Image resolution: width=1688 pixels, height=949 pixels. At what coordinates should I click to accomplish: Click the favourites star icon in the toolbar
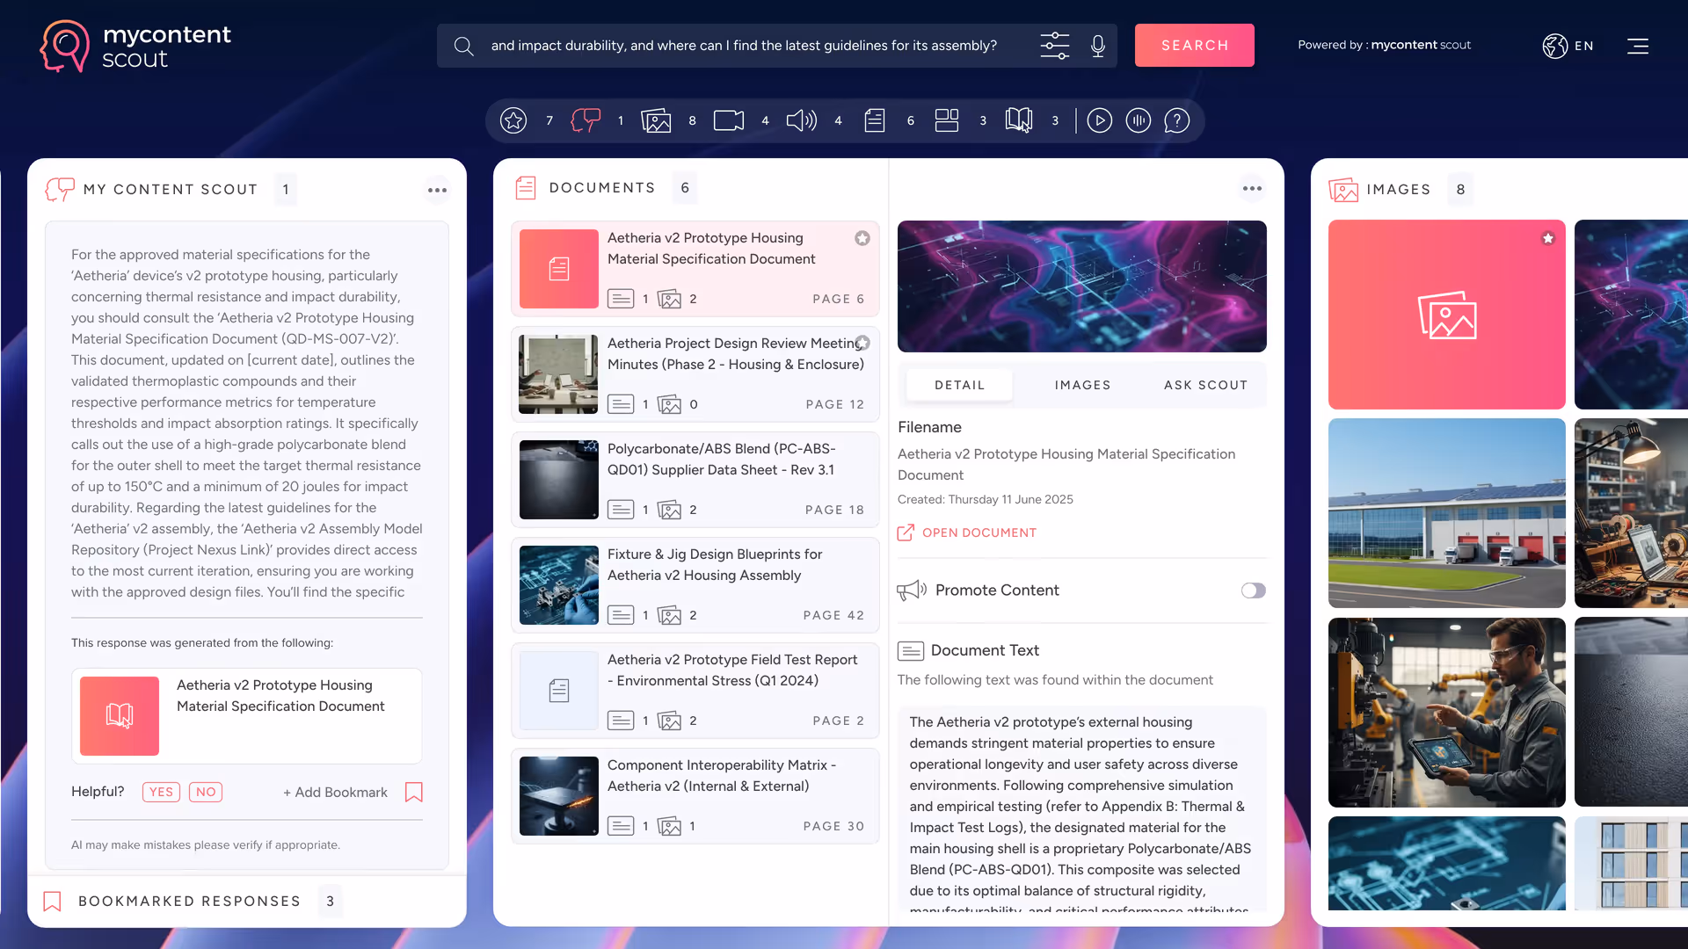tap(513, 120)
